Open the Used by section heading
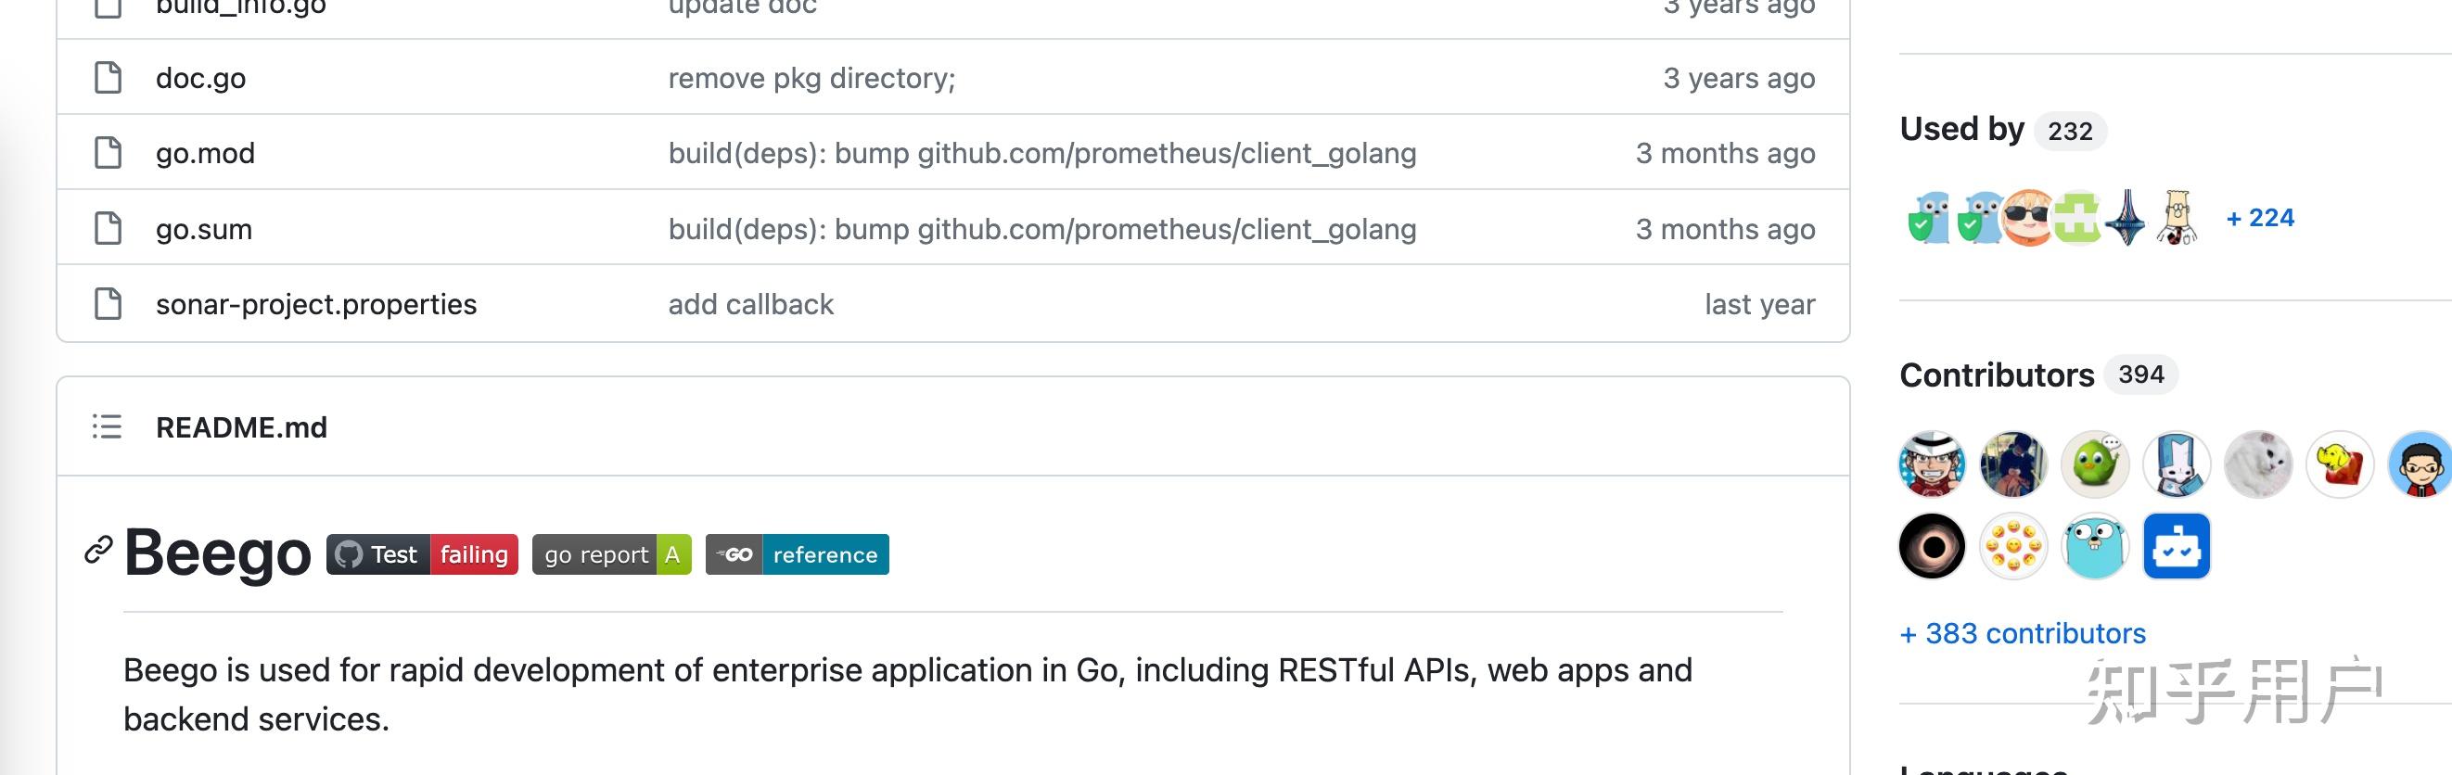2452x775 pixels. (x=1960, y=130)
